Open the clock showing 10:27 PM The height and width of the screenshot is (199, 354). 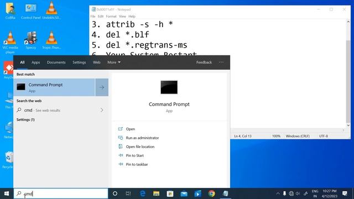click(x=330, y=193)
